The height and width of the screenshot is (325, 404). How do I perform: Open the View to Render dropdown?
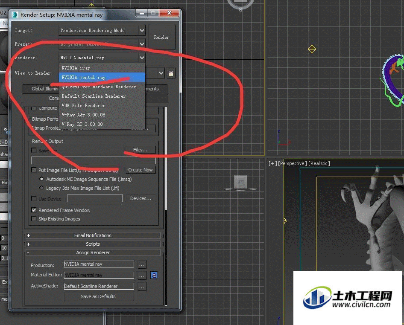point(161,73)
